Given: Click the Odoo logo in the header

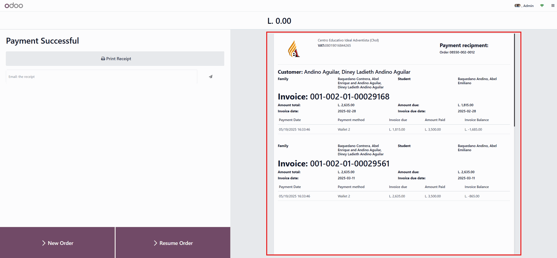Looking at the screenshot, I should (14, 6).
